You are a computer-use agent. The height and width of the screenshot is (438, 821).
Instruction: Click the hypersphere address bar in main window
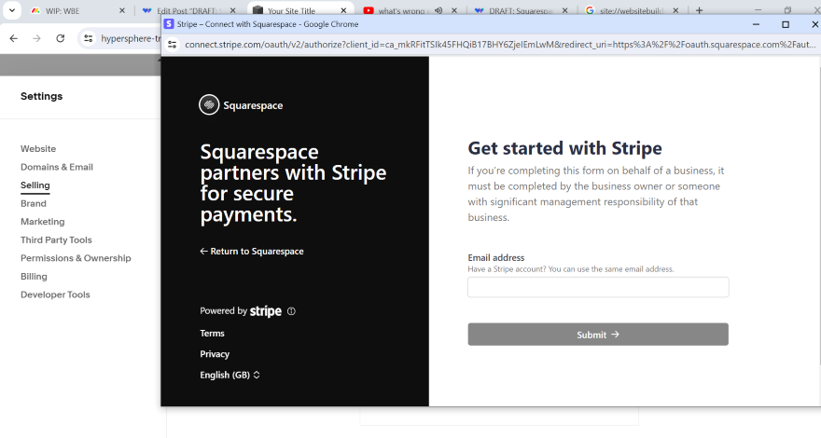point(131,38)
